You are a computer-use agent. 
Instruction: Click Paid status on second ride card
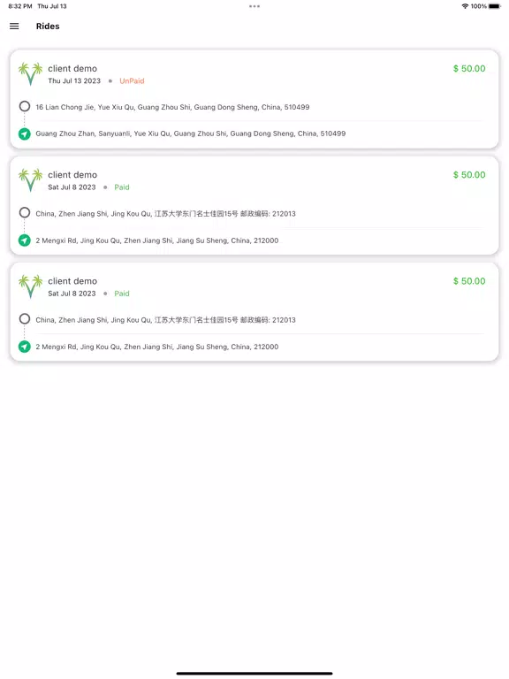[x=122, y=187]
